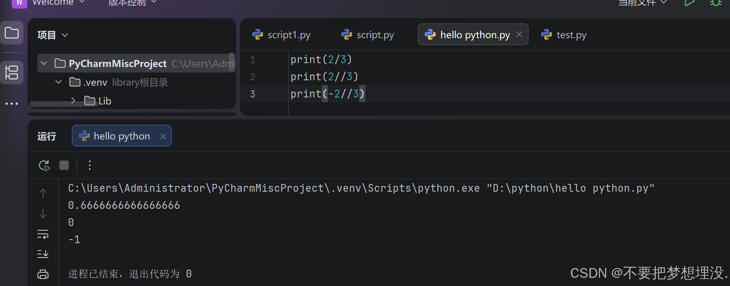
Task: Toggle scroll to end of console output
Action: (43, 254)
